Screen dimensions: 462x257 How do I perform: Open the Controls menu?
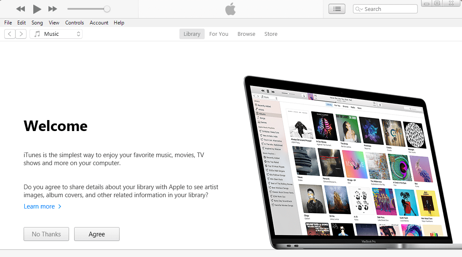(75, 23)
